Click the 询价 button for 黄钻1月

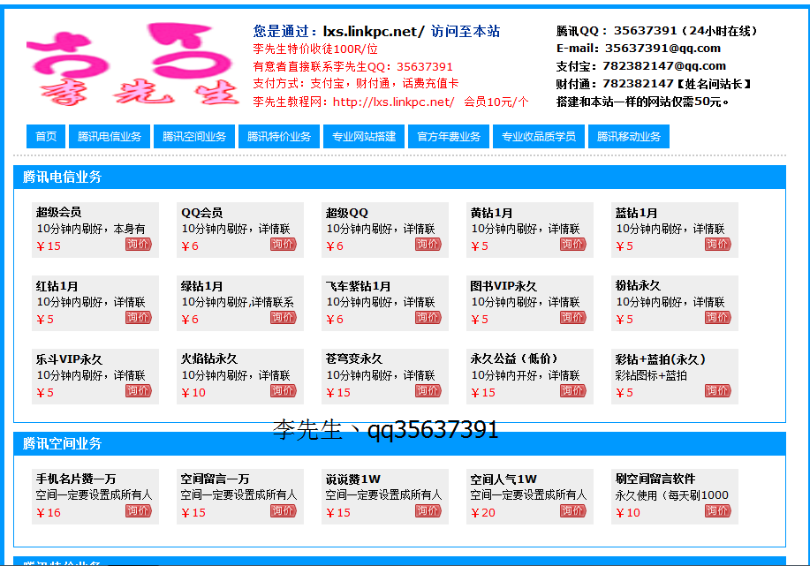573,245
